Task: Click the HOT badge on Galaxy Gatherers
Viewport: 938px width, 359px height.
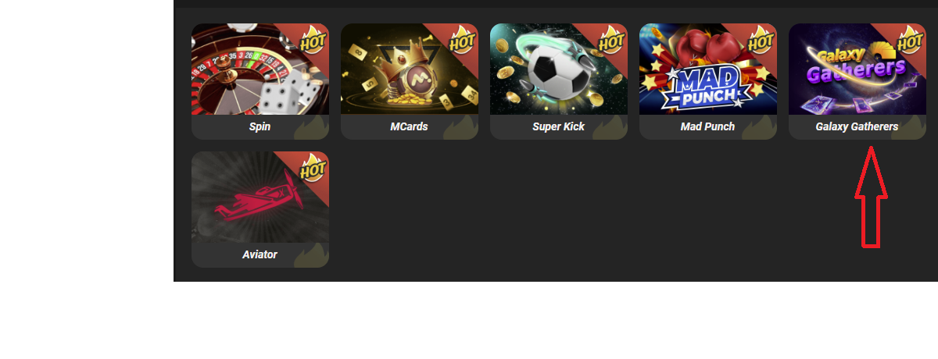Action: (910, 37)
